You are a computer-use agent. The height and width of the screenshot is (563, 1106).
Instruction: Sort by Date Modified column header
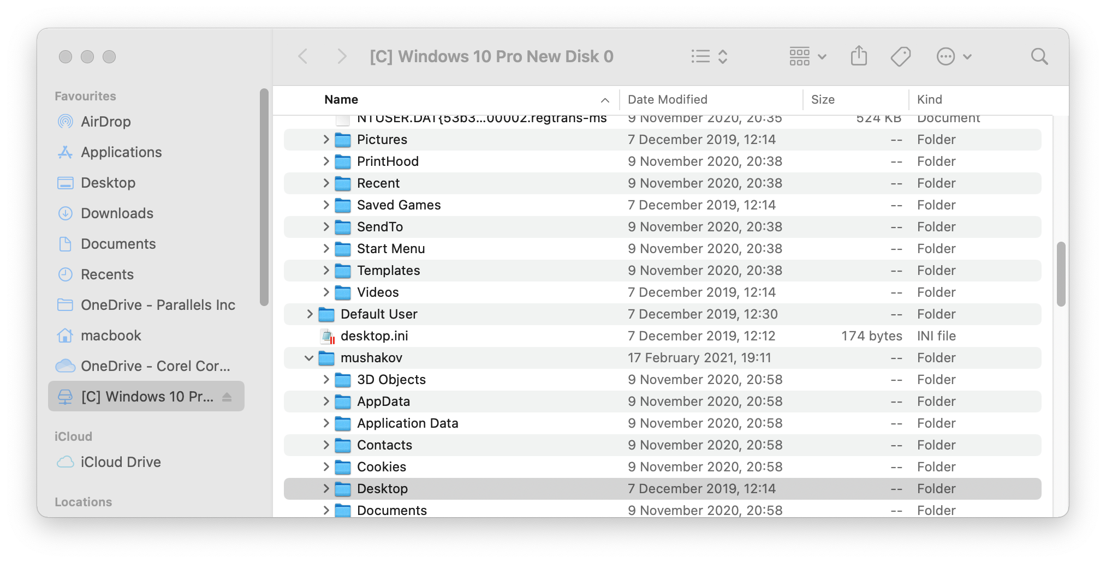click(x=667, y=99)
